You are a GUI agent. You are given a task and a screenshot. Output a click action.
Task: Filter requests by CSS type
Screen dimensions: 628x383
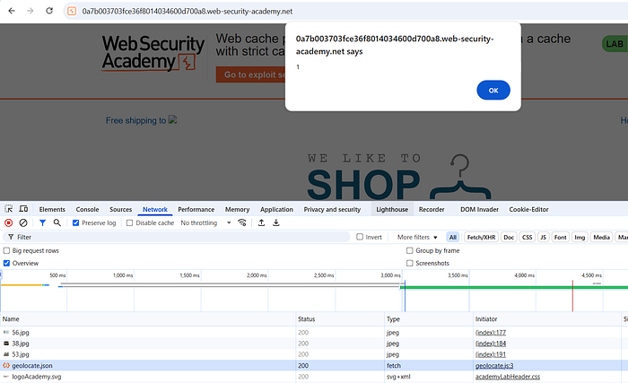click(528, 237)
